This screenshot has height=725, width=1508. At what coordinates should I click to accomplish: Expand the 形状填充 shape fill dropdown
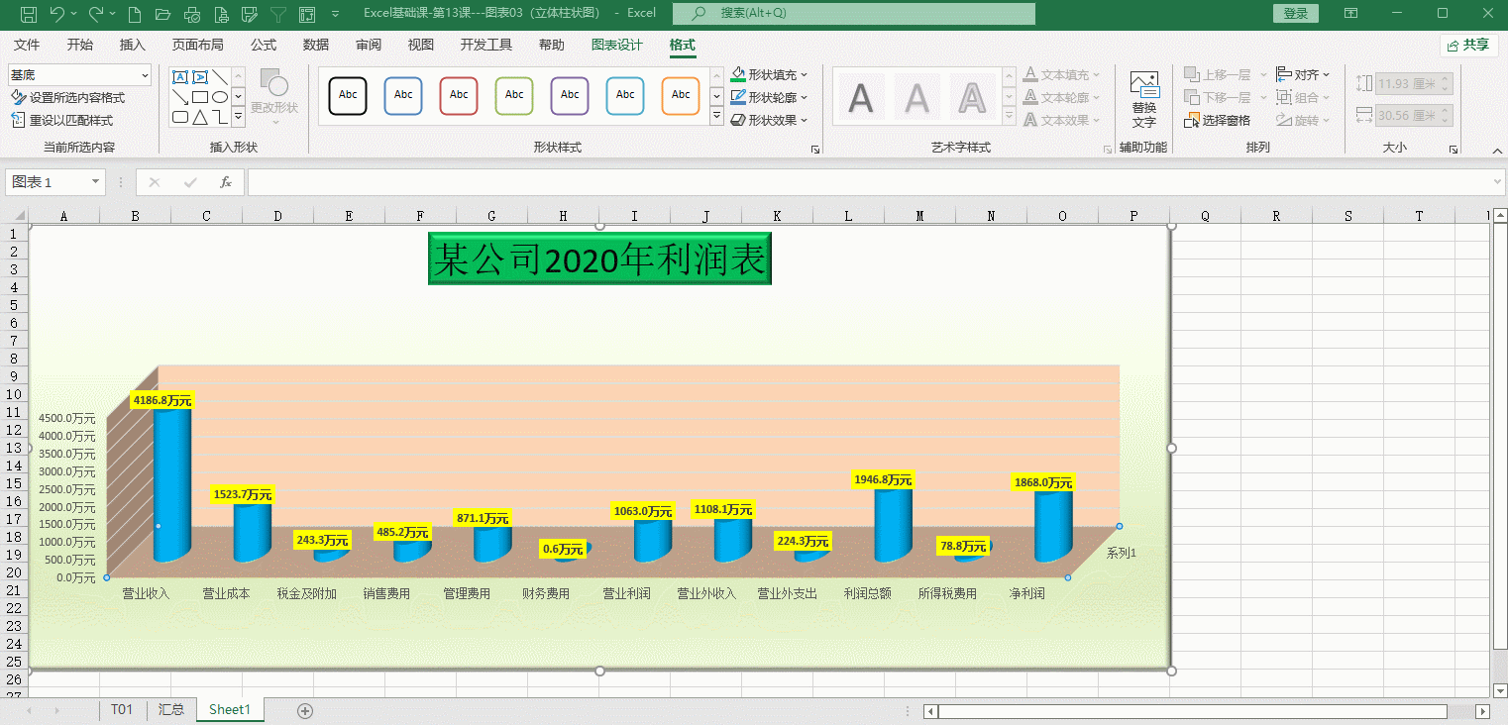[804, 75]
